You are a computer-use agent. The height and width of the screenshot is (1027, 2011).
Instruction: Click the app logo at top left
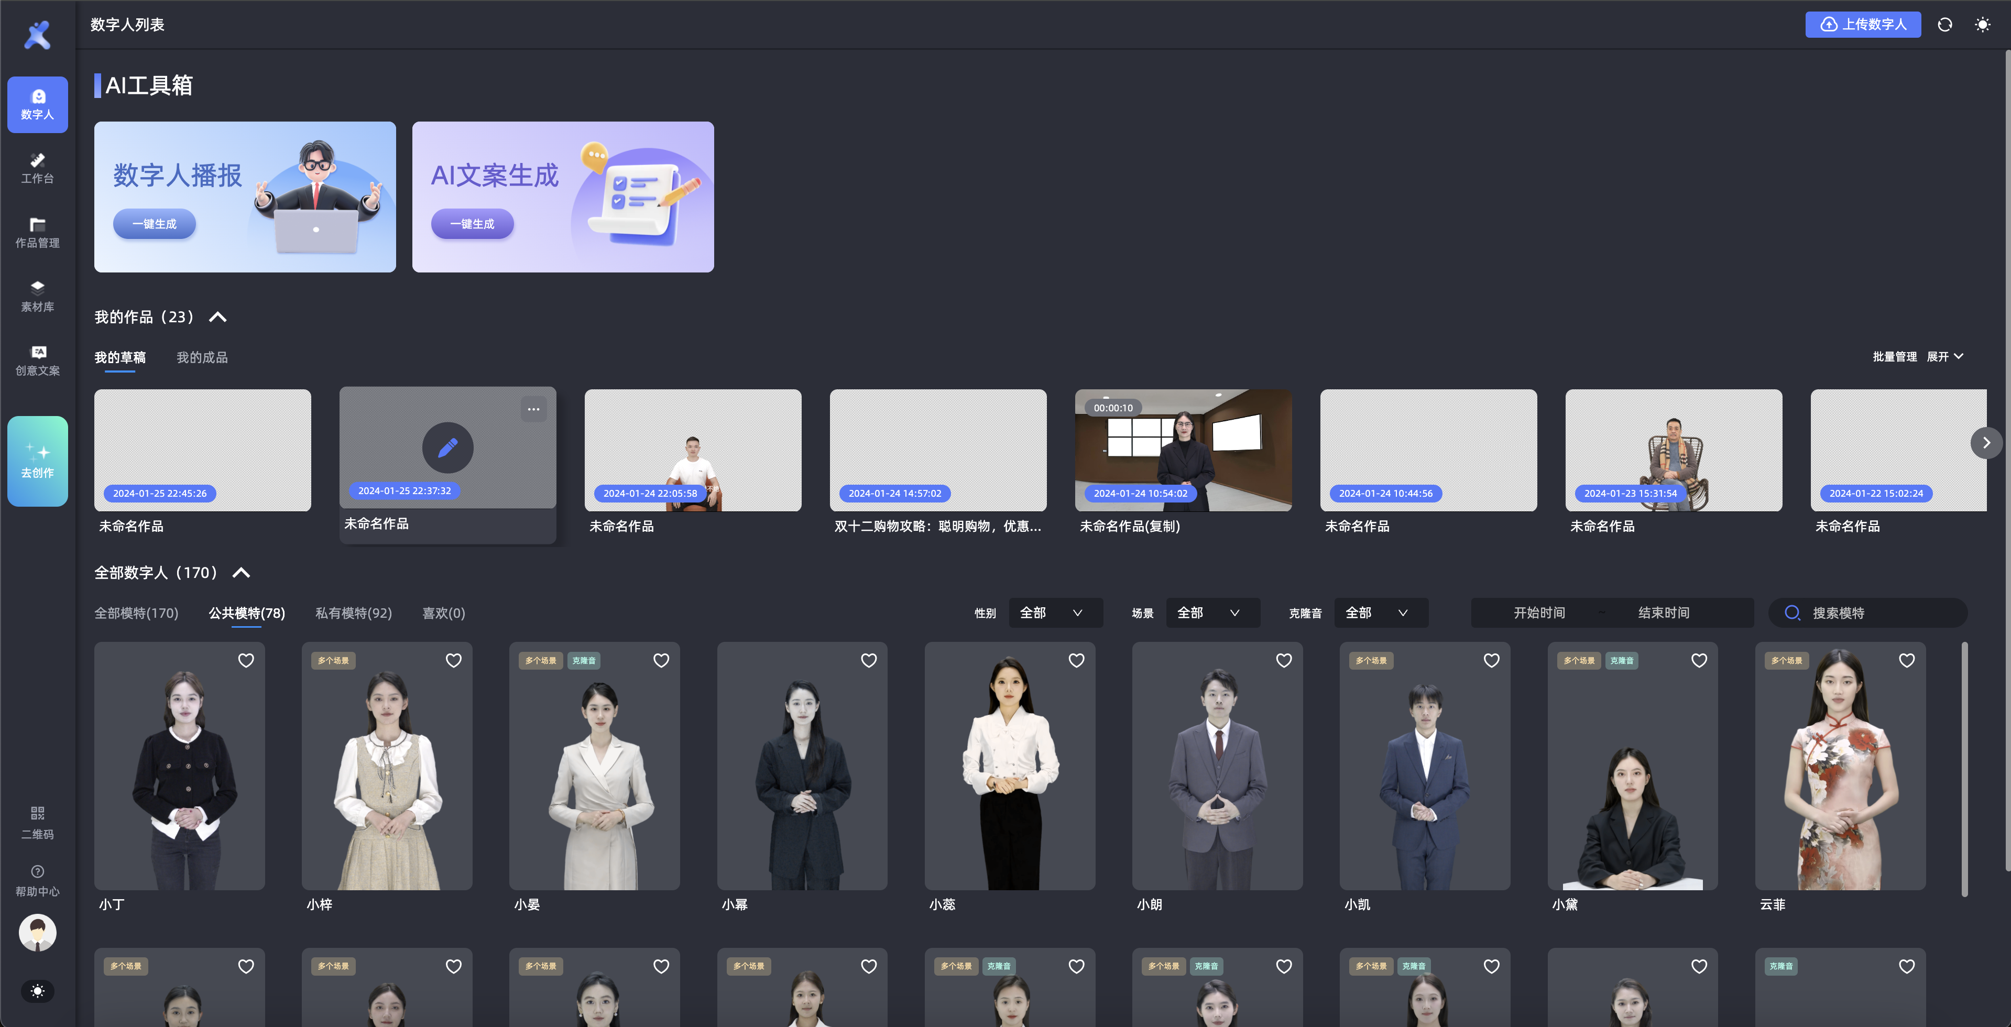(38, 35)
